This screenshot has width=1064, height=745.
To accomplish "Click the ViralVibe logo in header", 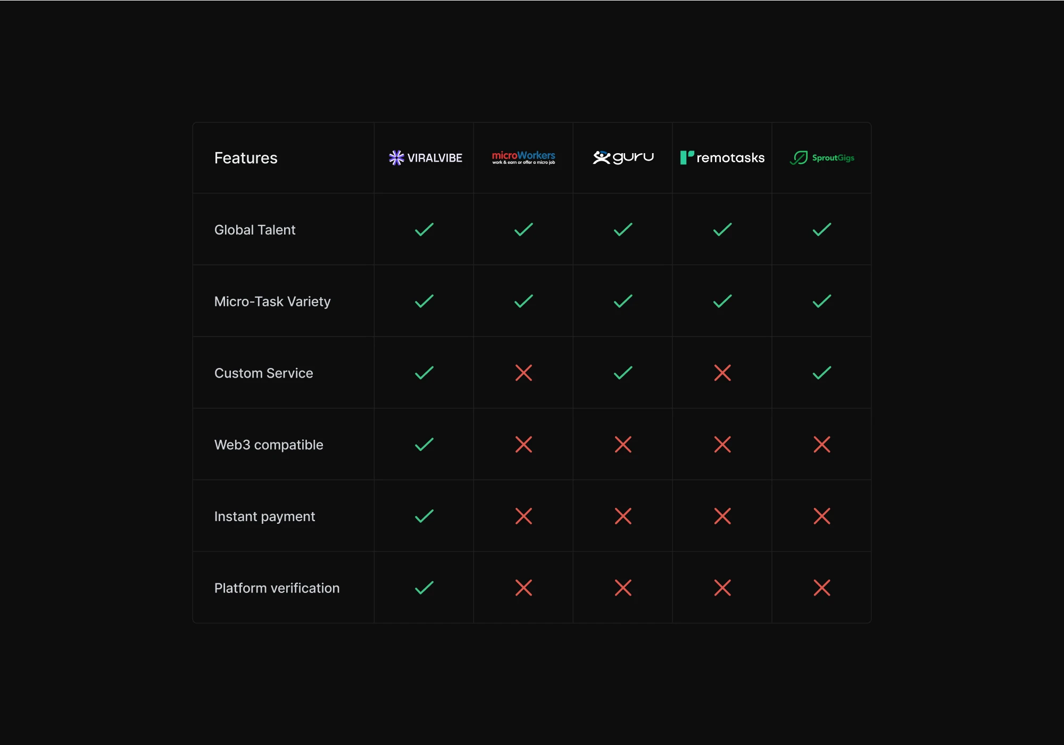I will 425,158.
